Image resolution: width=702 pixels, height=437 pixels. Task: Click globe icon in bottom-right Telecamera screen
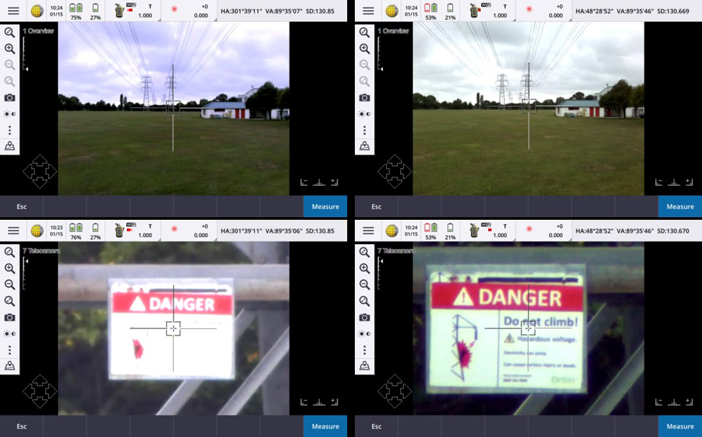click(392, 231)
